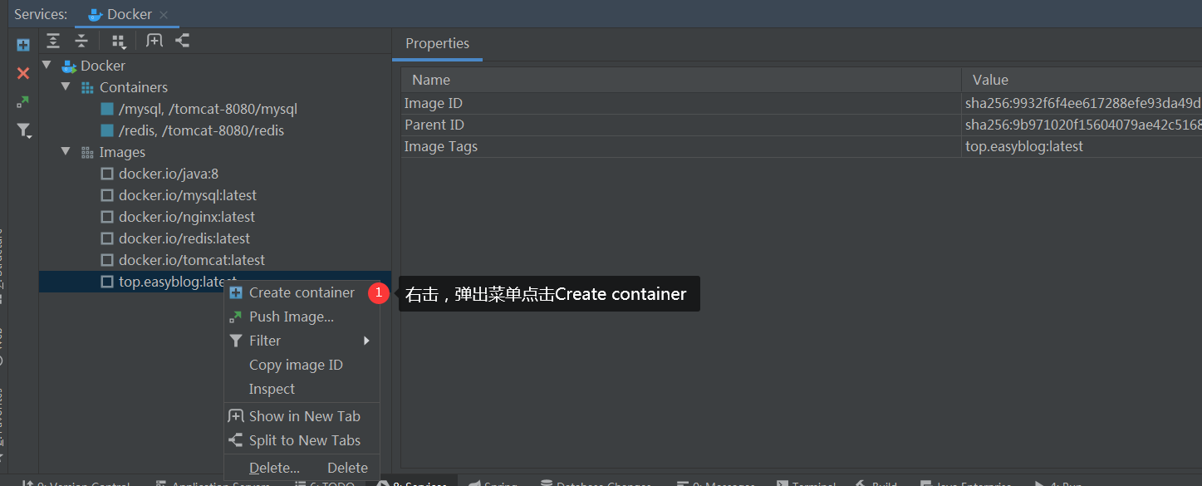Screen dimensions: 1202x486
Task: Select the /mysql container in tree
Action: coord(208,109)
